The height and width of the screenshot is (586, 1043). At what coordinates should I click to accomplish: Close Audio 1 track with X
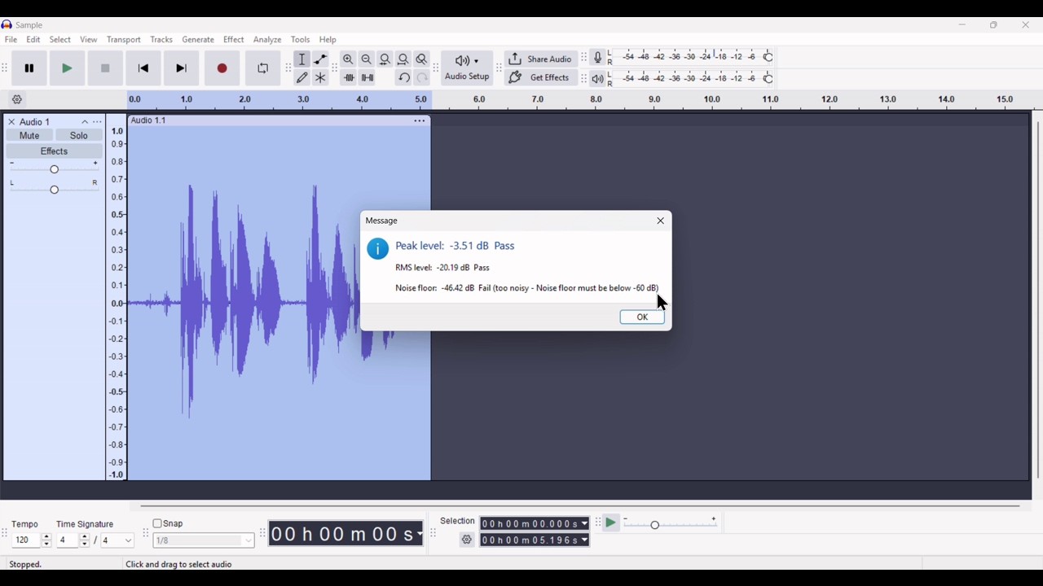tap(11, 122)
